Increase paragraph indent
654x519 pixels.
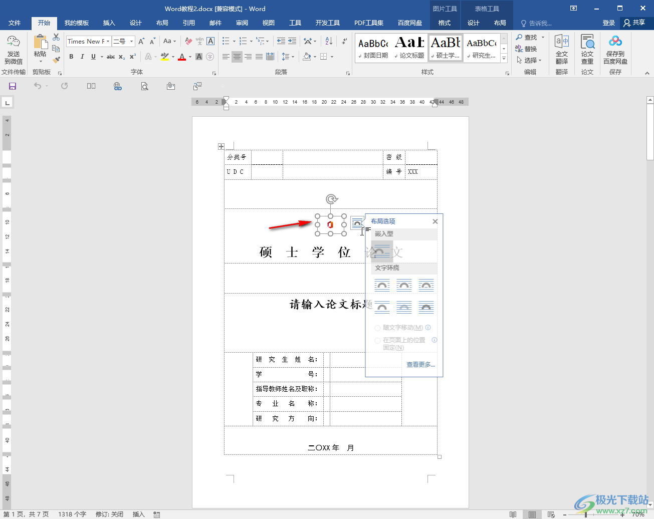tap(292, 41)
